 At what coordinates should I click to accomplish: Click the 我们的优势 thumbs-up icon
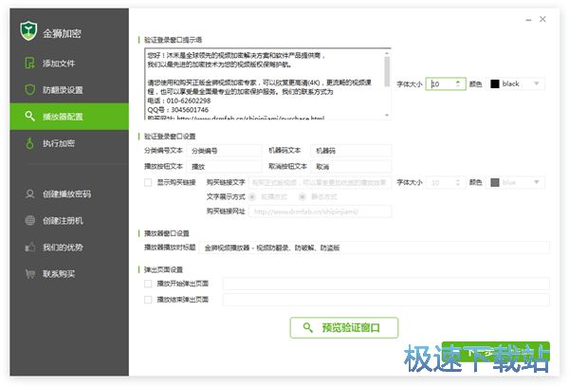(29, 247)
